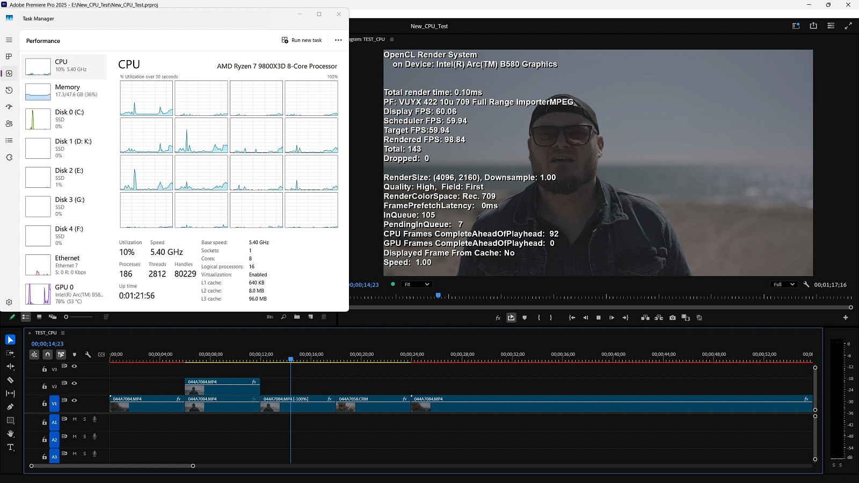
Task: Mute audio track A1
Action: coord(75,419)
